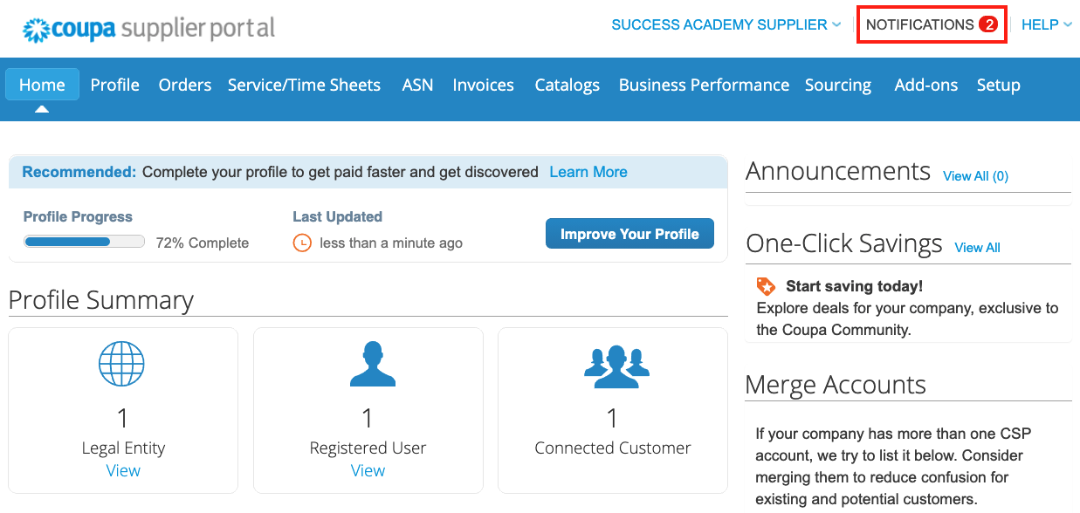Follow the Learn More link
The image size is (1080, 513).
[x=588, y=172]
